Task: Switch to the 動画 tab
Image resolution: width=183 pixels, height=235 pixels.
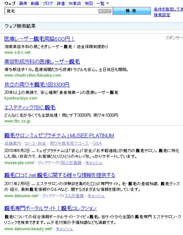Action: tap(35, 3)
